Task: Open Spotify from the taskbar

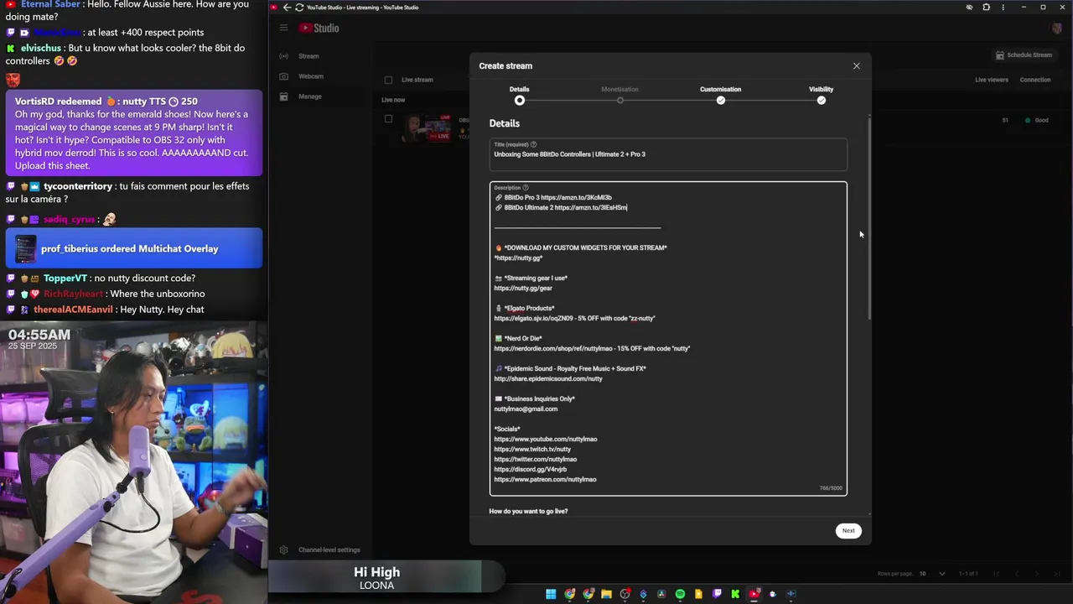Action: click(x=680, y=594)
